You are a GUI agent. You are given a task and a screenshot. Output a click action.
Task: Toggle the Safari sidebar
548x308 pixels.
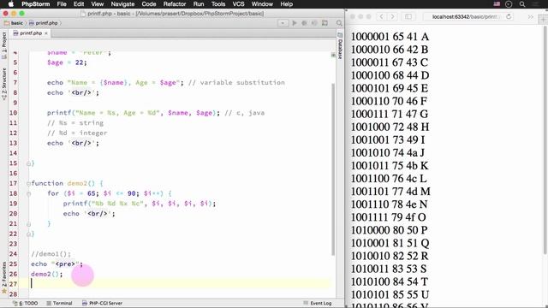[408, 16]
